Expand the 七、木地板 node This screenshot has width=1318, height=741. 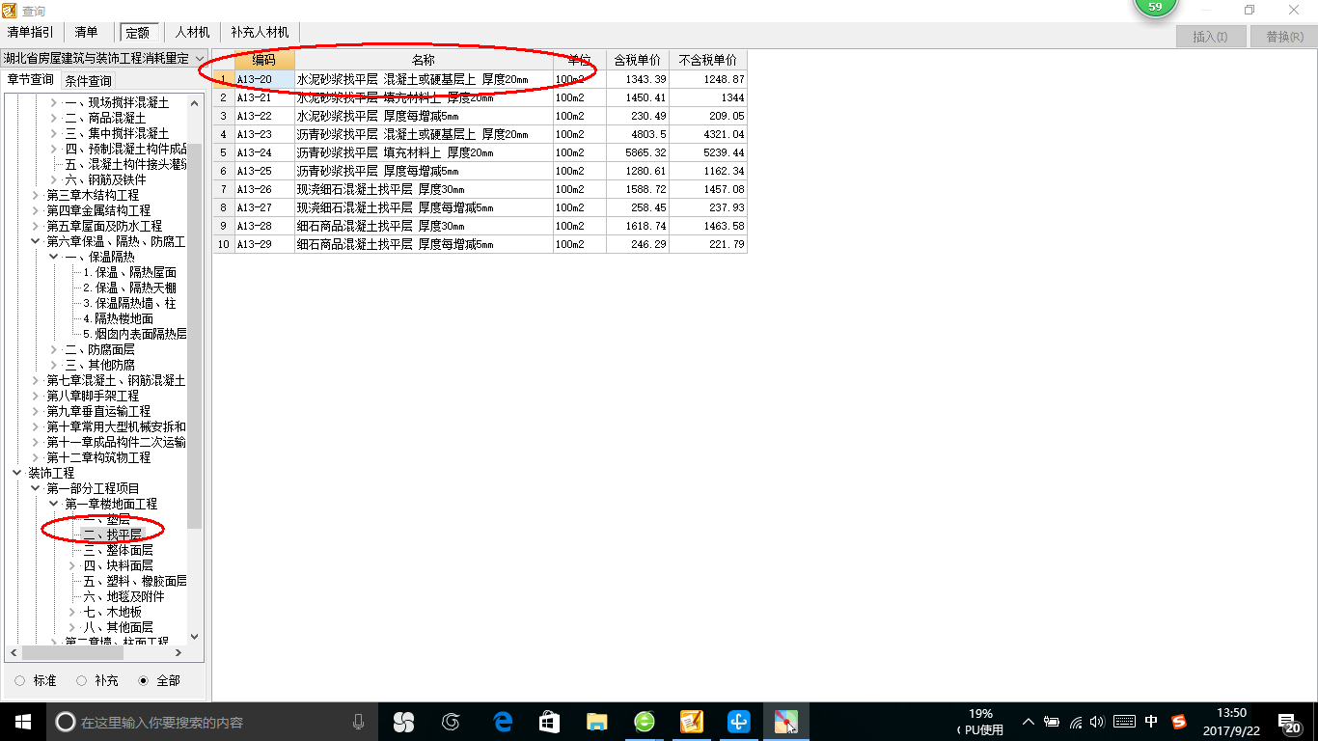tap(72, 612)
